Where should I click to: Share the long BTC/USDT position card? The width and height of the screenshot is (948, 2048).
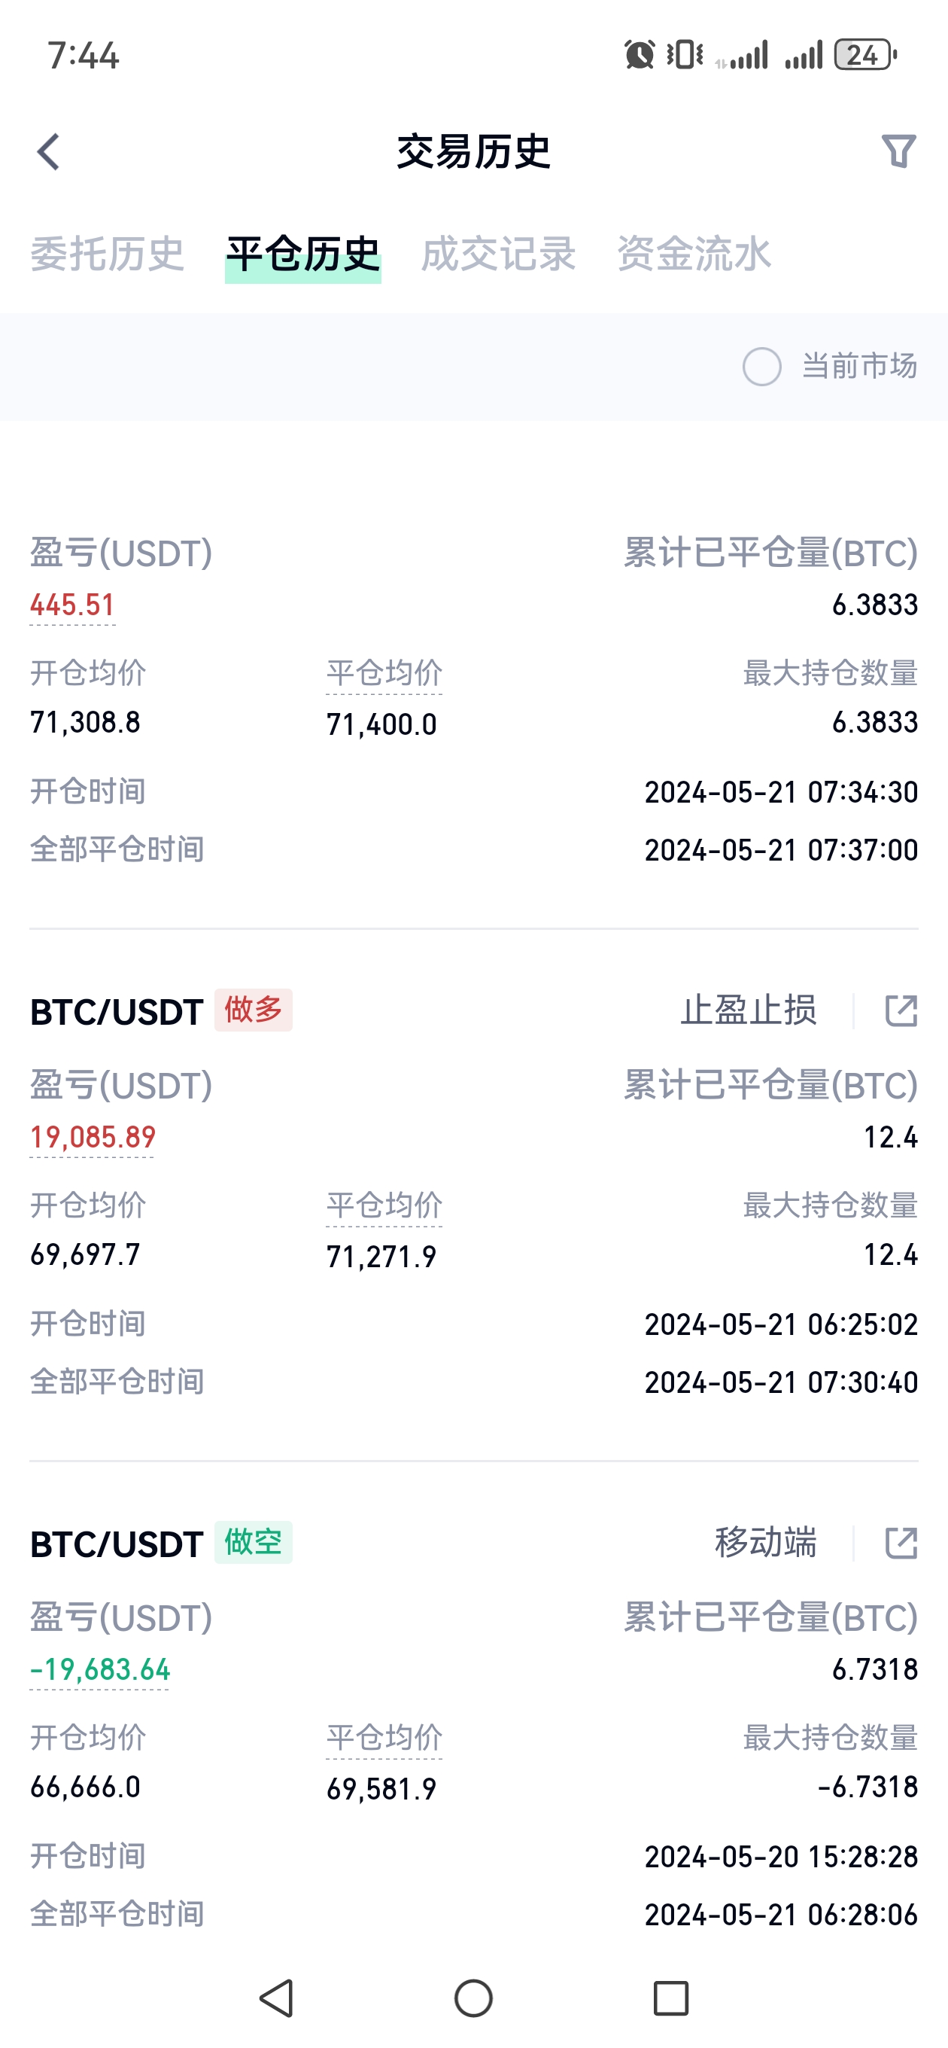tap(901, 1010)
